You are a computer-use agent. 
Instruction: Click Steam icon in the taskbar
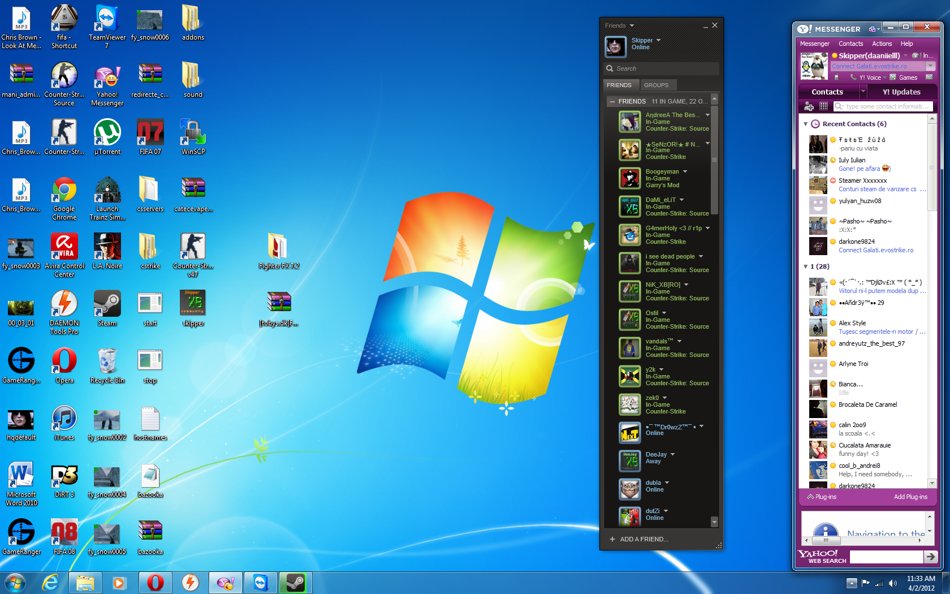(295, 583)
